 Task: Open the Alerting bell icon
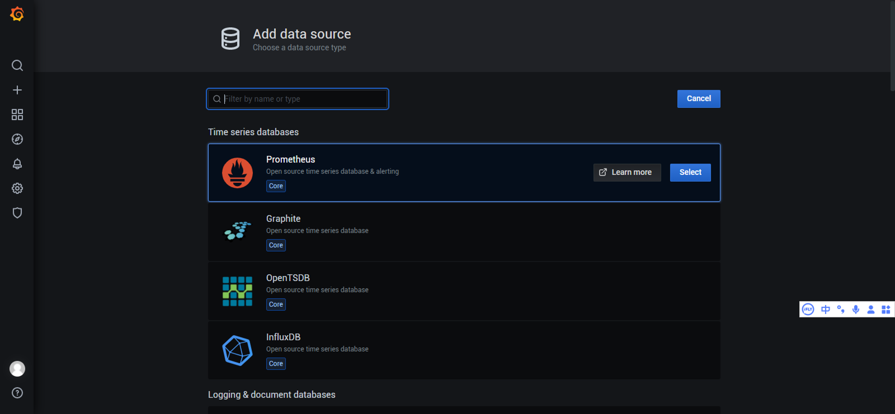pos(17,164)
